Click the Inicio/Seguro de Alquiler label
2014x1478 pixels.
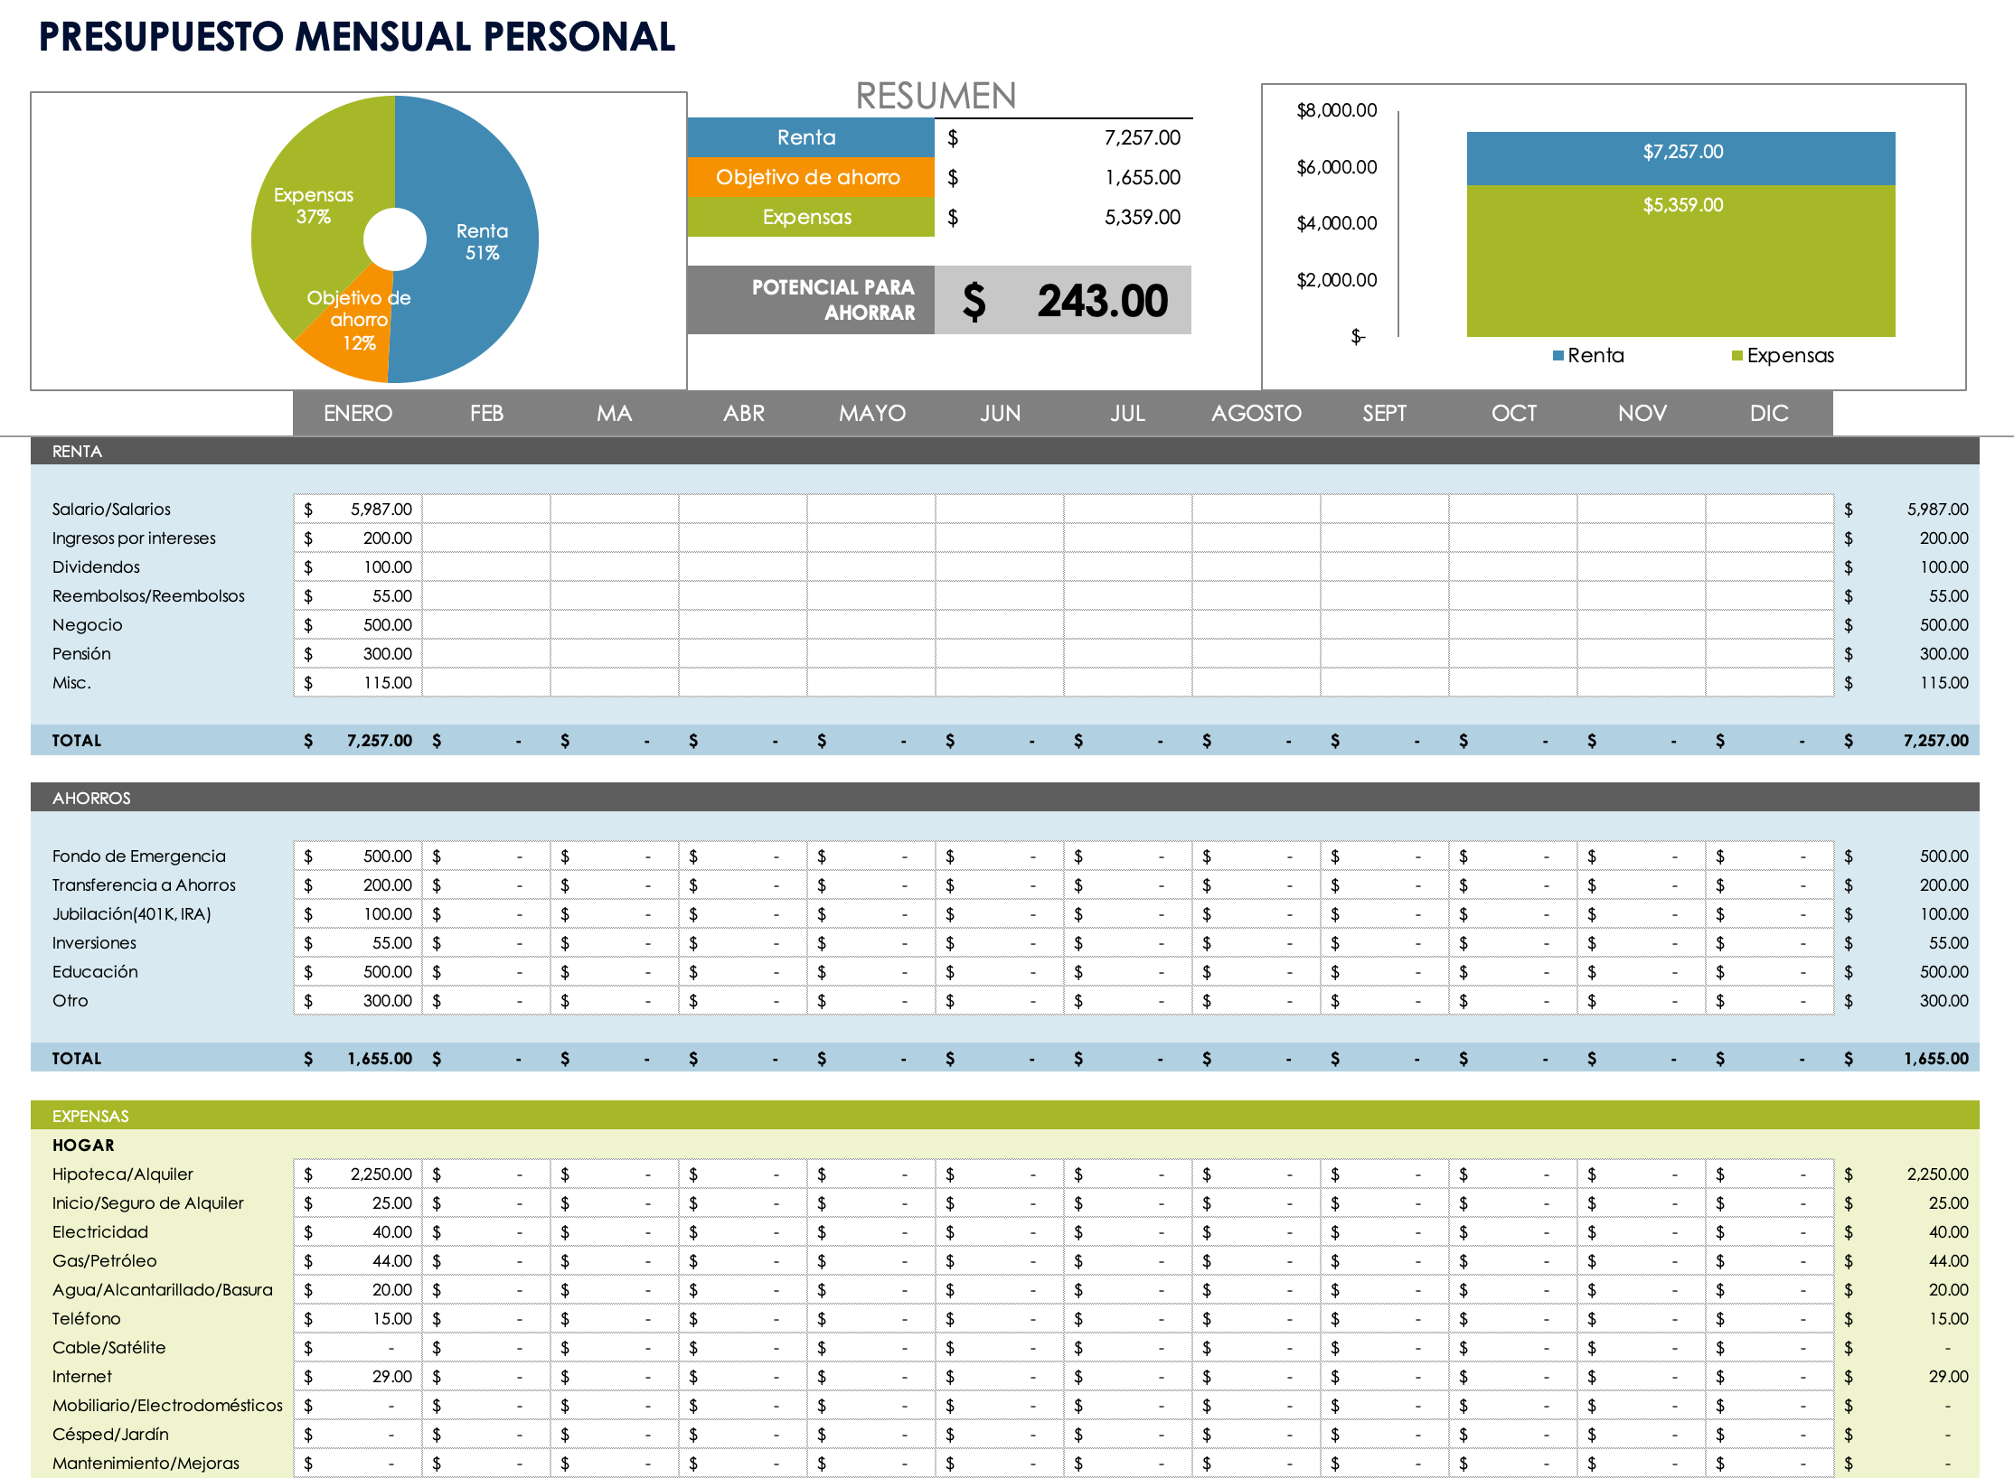click(147, 1202)
